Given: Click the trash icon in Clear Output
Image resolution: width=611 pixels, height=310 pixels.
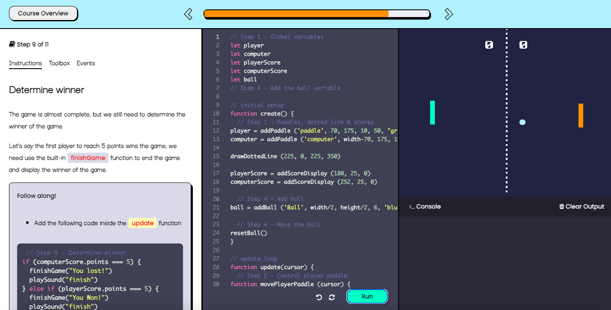Looking at the screenshot, I should coord(561,206).
